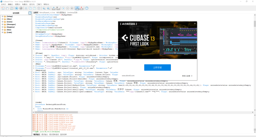The height and width of the screenshot is (137, 256).
Task: Click the output pane scroll-down arrow
Action: click(x=255, y=132)
